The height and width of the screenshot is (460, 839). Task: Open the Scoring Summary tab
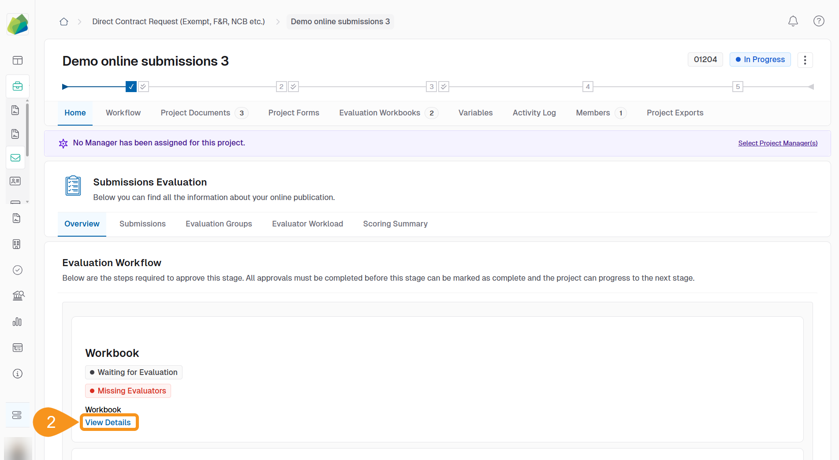click(x=395, y=224)
